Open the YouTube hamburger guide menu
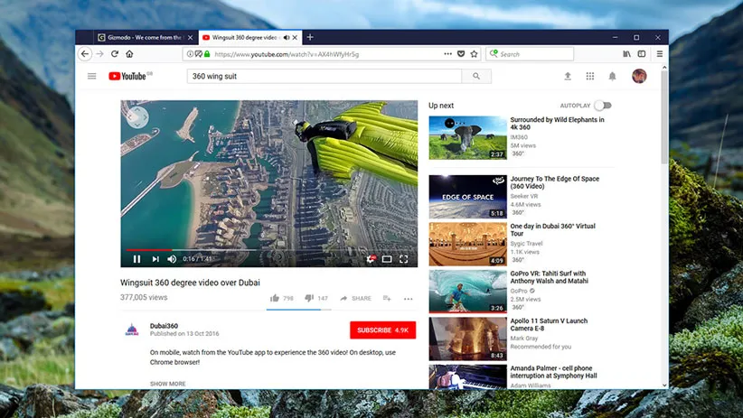The height and width of the screenshot is (418, 743). (91, 77)
